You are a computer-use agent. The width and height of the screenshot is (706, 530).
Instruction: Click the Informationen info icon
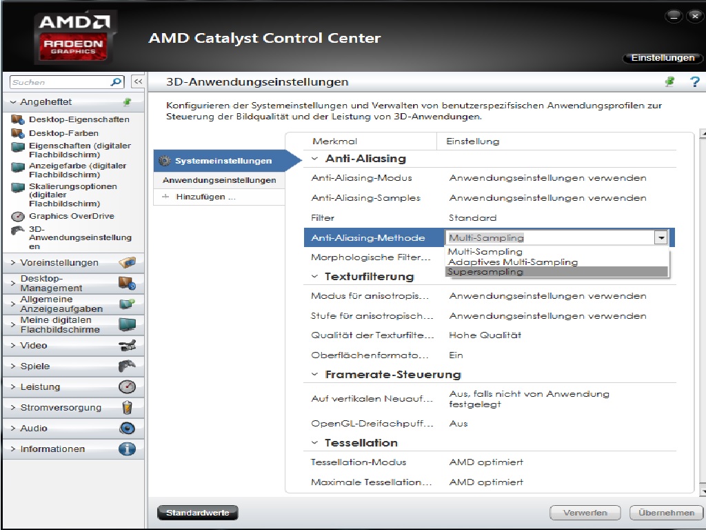(x=128, y=449)
